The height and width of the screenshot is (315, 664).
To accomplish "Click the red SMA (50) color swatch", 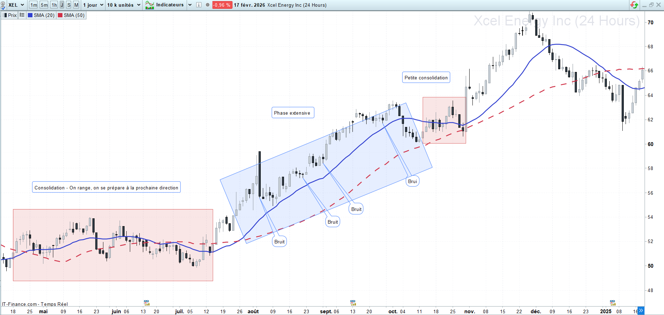I will (60, 15).
